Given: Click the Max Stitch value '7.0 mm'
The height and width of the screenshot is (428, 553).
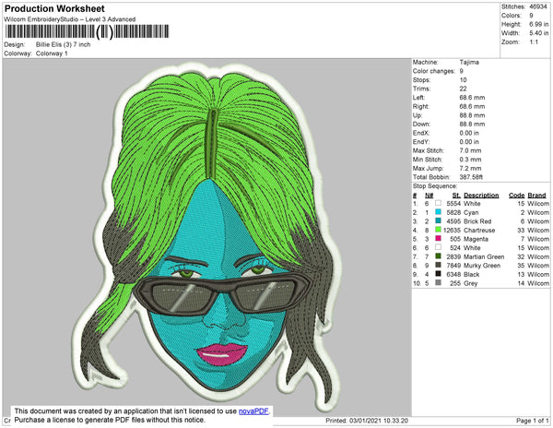Looking at the screenshot, I should click(470, 150).
